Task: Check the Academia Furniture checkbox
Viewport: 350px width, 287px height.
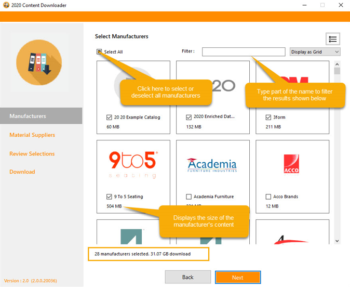Action: [x=189, y=197]
